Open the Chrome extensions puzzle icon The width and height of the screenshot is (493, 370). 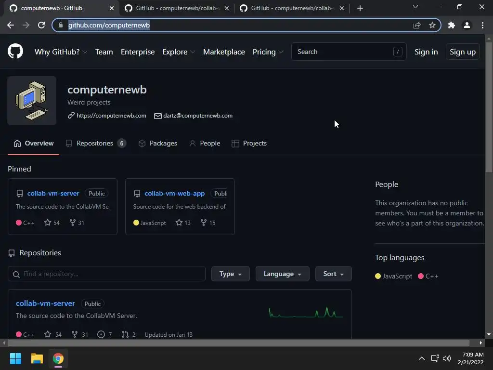point(452,25)
